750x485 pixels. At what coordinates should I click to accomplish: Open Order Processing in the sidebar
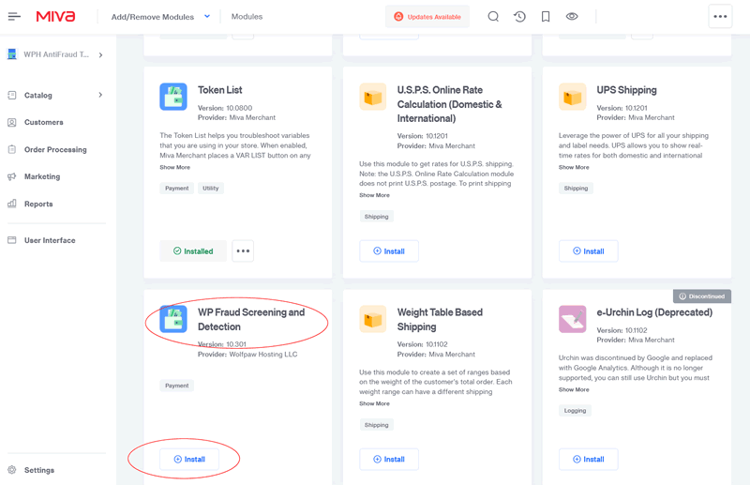[55, 150]
